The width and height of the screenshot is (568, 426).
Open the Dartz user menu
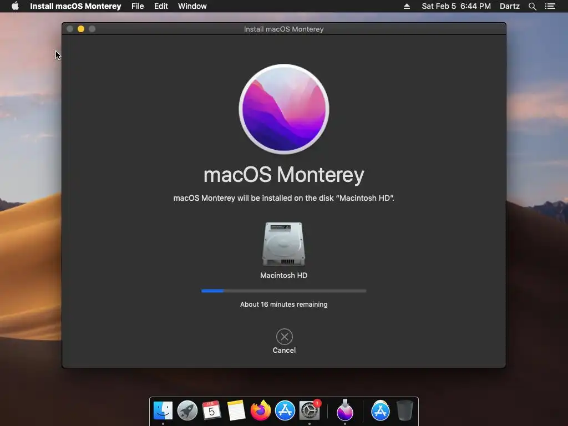tap(510, 6)
